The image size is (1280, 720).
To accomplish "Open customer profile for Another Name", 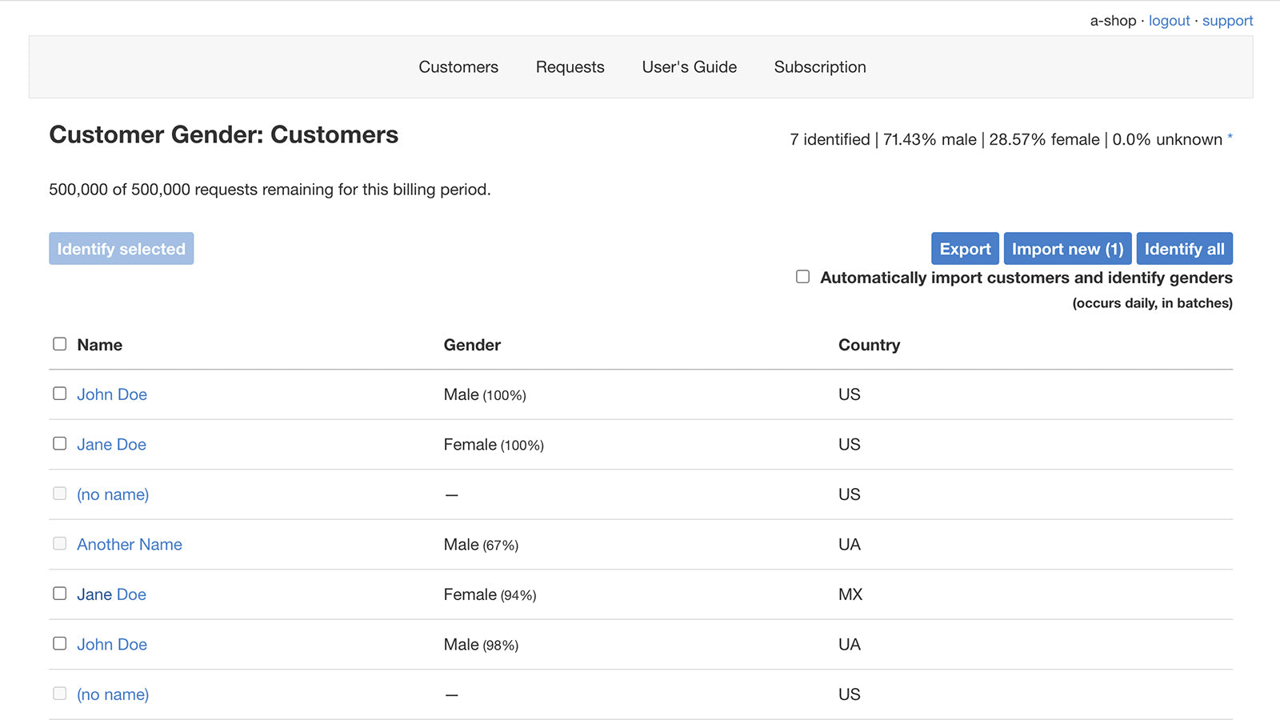I will pos(129,544).
